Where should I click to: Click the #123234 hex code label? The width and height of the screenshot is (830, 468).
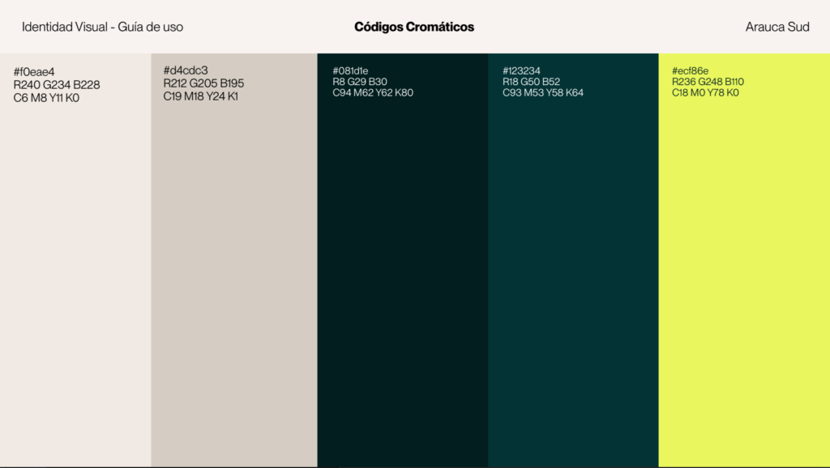click(520, 71)
